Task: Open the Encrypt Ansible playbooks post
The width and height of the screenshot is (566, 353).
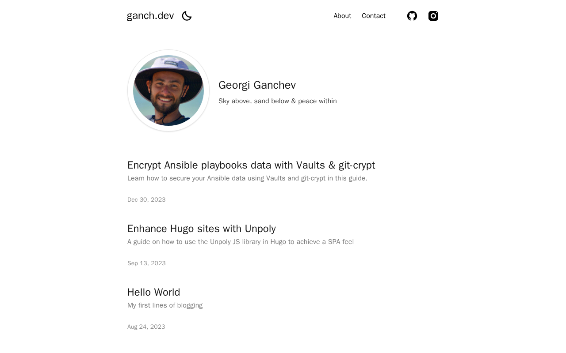Action: click(x=251, y=165)
